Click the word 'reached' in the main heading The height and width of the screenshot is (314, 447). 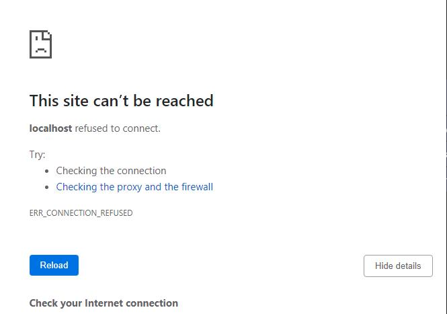click(x=189, y=101)
